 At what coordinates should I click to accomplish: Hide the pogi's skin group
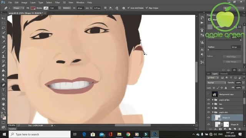(x=208, y=112)
